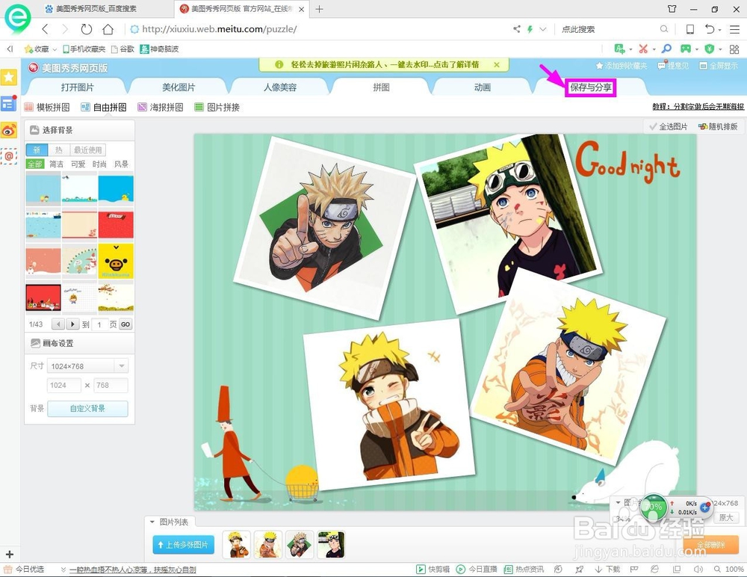The height and width of the screenshot is (577, 747).
Task: Select the 新 background filter
Action: point(37,149)
